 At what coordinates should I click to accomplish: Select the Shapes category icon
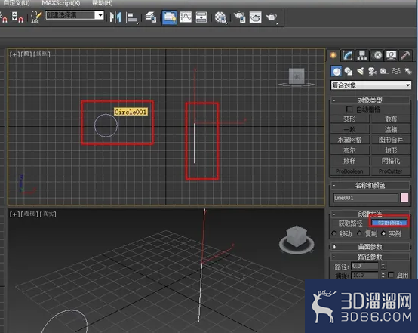tap(349, 71)
